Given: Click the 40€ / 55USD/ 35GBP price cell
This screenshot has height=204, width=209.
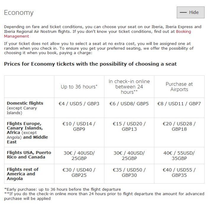Looking at the screenshot, I should (x=179, y=156).
